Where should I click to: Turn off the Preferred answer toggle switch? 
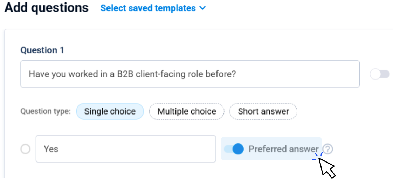tap(234, 149)
